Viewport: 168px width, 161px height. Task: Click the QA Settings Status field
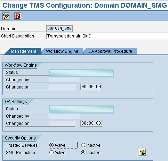tap(82, 109)
